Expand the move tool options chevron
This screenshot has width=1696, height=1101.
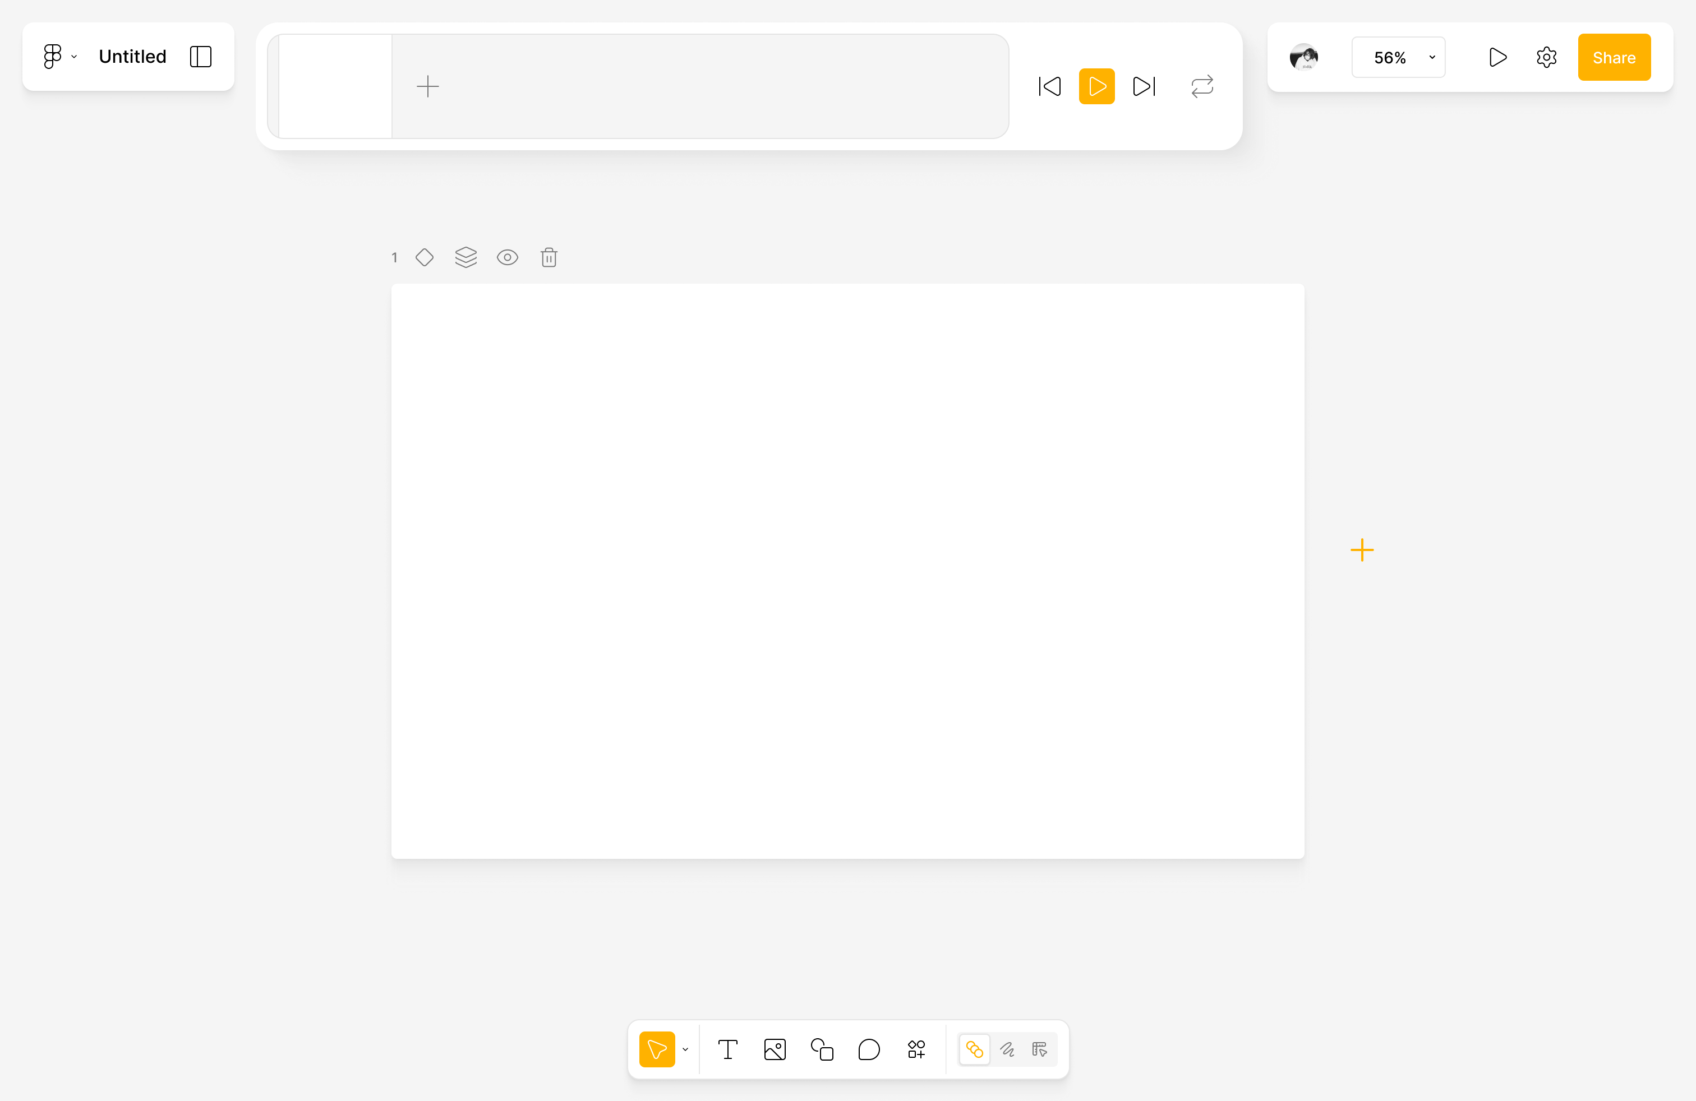tap(685, 1050)
